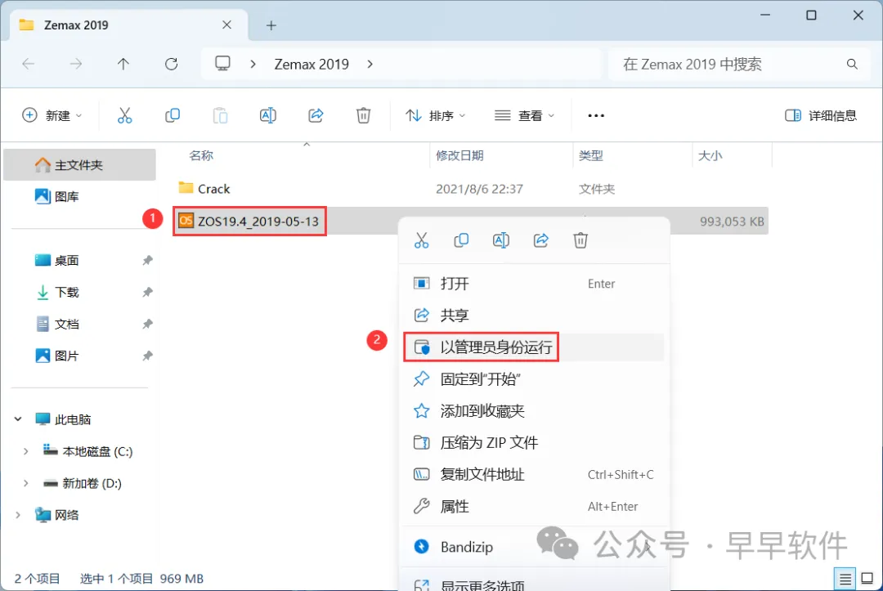This screenshot has width=883, height=591.
Task: Choose 压缩为 ZIP 文件 in the context menu
Action: tap(534, 442)
